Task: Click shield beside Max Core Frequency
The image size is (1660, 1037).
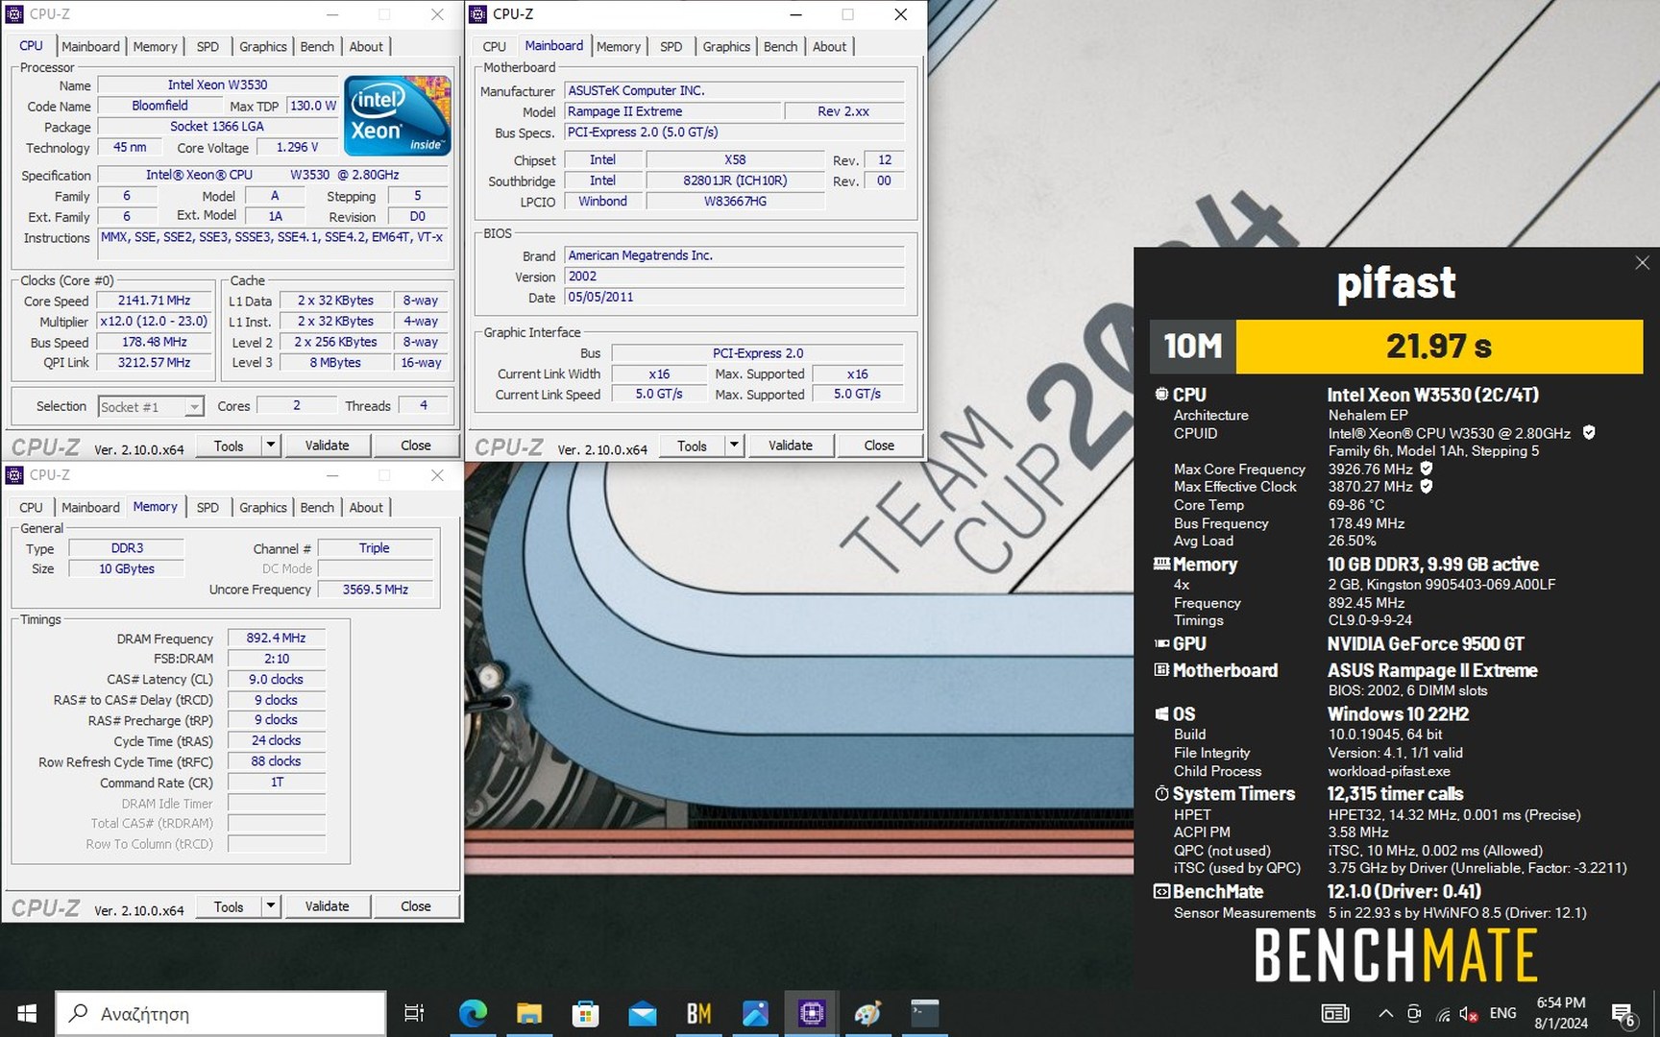Action: click(1427, 469)
